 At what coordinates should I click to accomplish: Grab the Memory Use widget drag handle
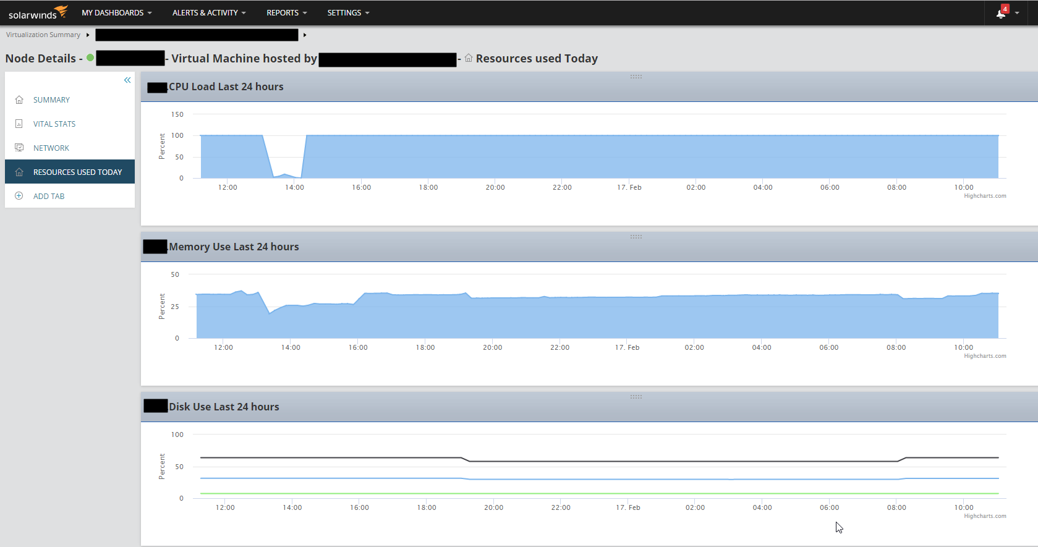pos(636,237)
